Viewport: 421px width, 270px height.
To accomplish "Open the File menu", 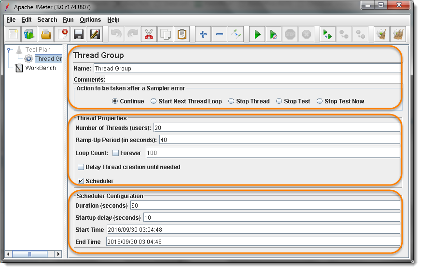I will [x=11, y=20].
